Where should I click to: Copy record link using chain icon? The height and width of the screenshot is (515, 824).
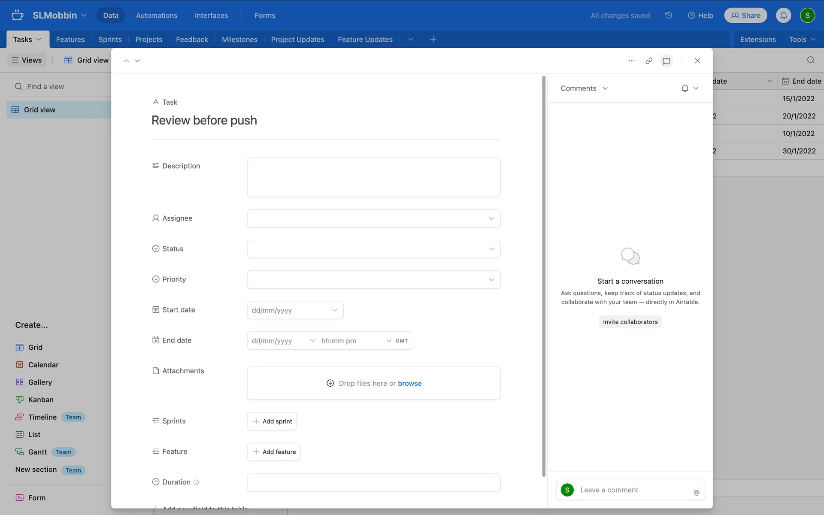tap(649, 61)
